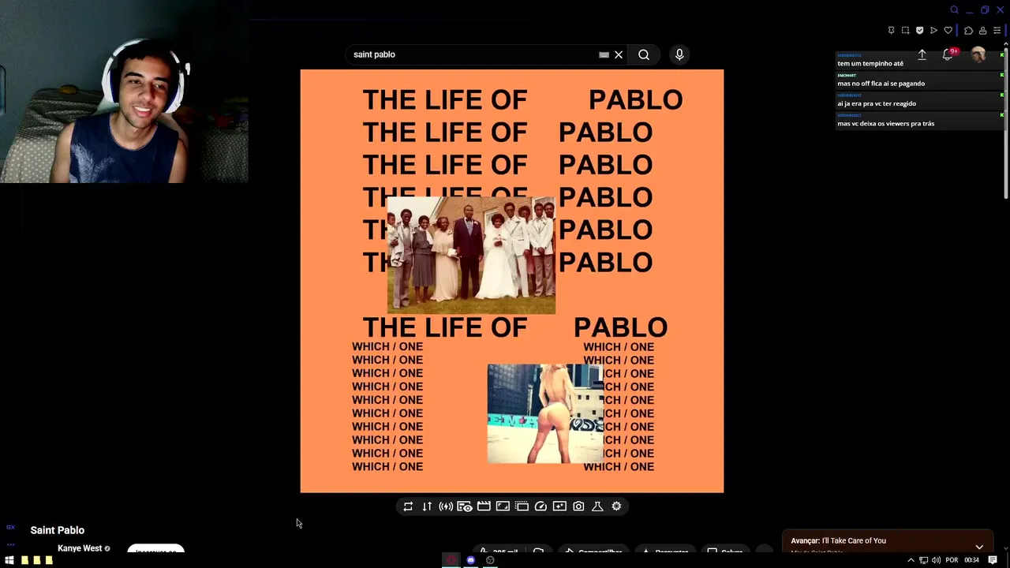Open the red Opera GX taskbar icon

coord(451,560)
